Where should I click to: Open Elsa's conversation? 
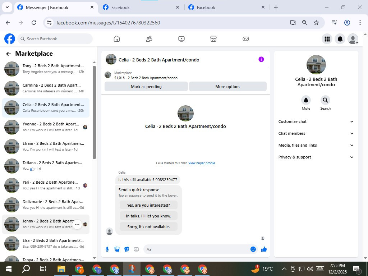point(46,243)
